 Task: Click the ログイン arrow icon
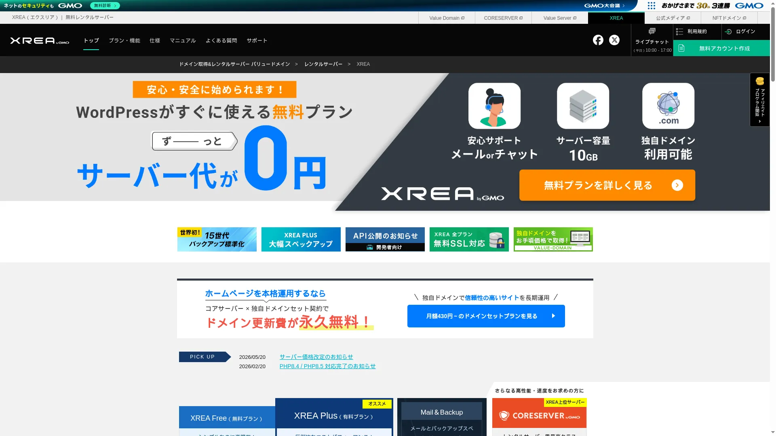click(x=728, y=31)
